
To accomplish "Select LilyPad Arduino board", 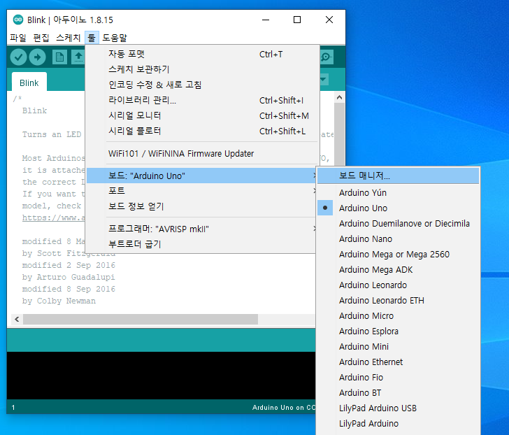I will point(398,424).
